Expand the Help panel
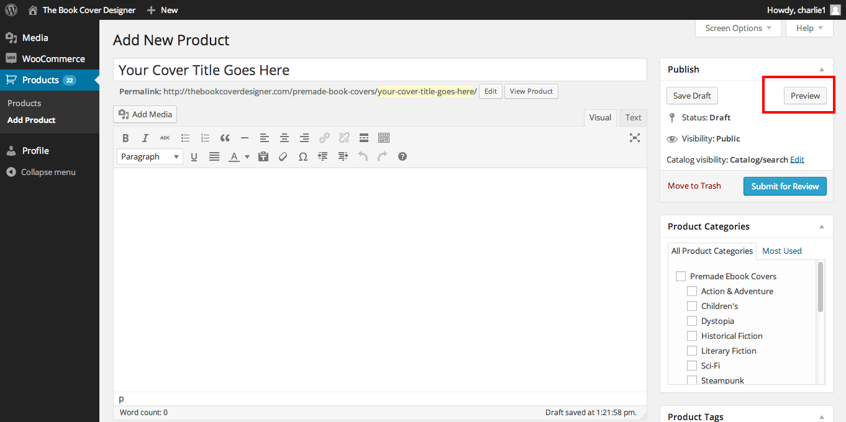Screen dimensions: 846x422 809,28
